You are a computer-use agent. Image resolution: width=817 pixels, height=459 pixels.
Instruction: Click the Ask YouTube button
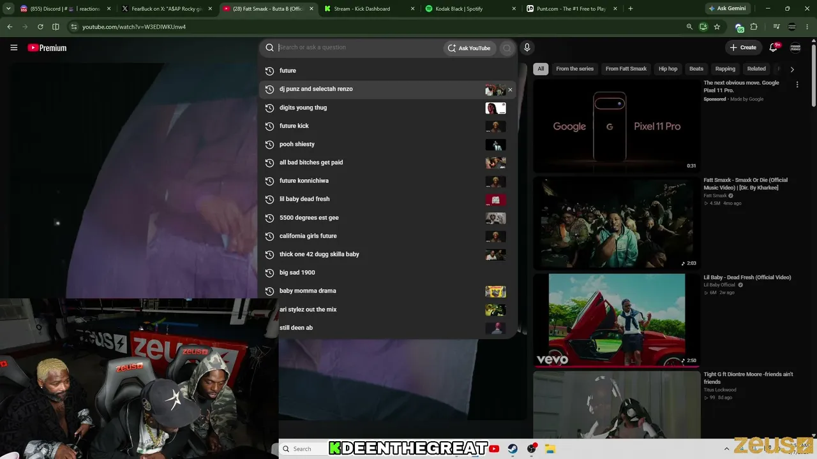pos(469,48)
